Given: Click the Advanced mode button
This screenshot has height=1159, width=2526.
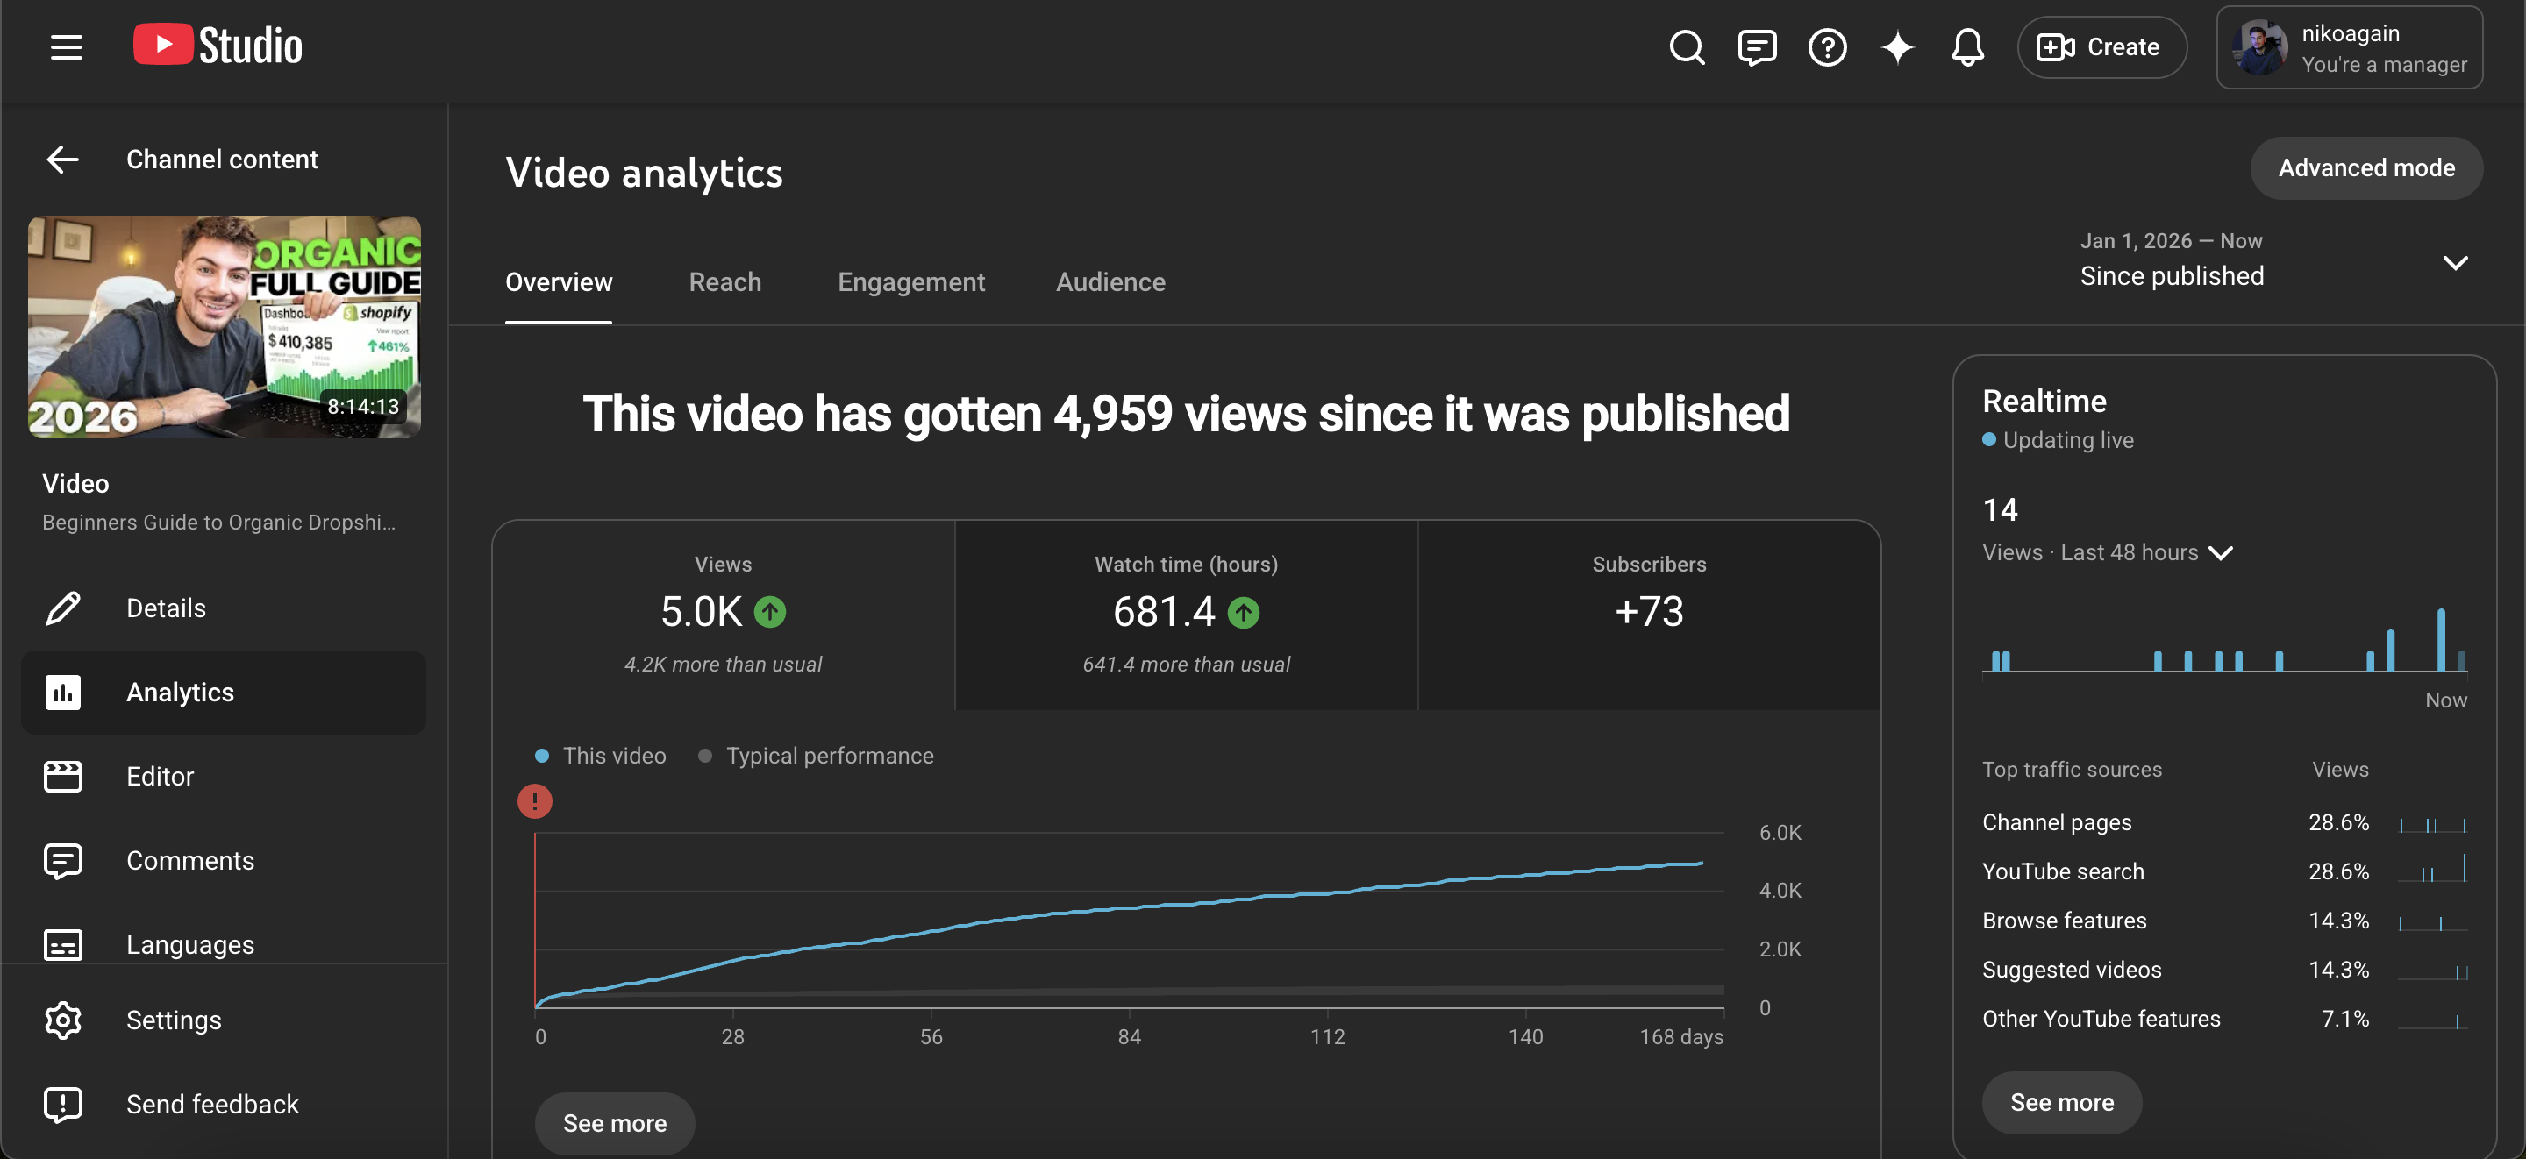Looking at the screenshot, I should click(2366, 167).
